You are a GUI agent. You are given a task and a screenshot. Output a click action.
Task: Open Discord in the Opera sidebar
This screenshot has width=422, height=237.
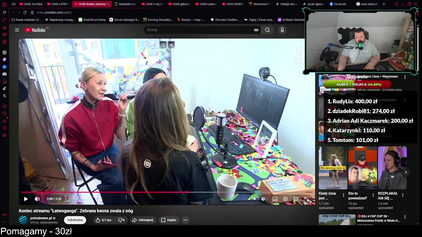[x=4, y=74]
